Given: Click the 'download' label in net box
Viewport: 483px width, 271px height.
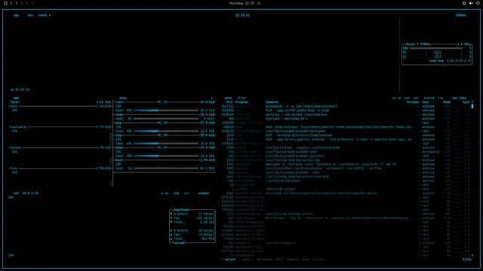Looking at the screenshot, I should point(181,210).
